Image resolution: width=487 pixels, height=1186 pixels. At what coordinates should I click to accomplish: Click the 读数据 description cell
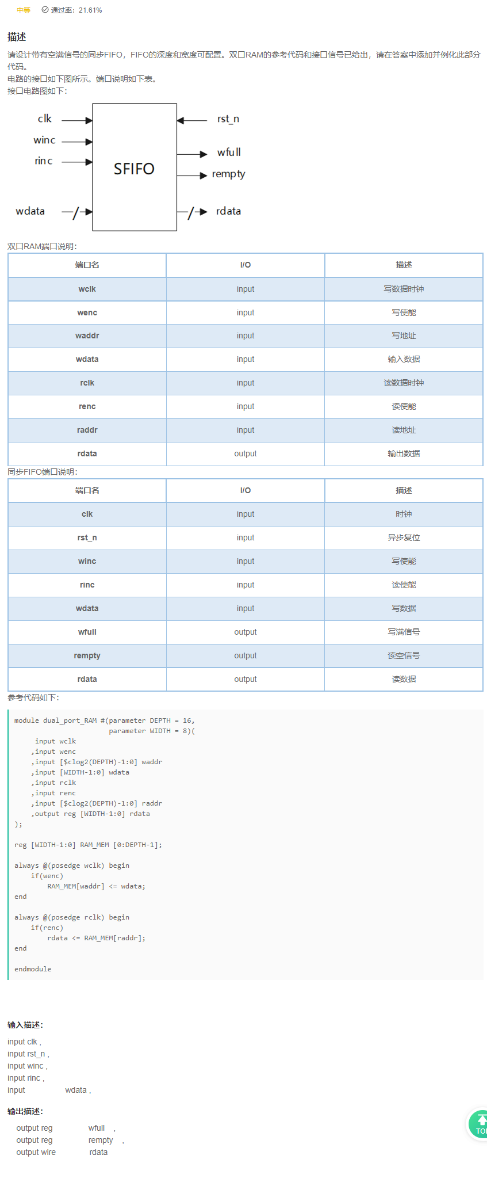point(404,679)
